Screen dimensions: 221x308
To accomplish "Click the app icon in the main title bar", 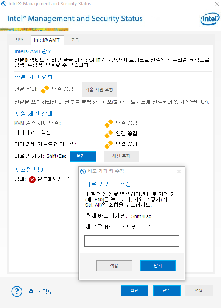I will pyautogui.click(x=4, y=3).
